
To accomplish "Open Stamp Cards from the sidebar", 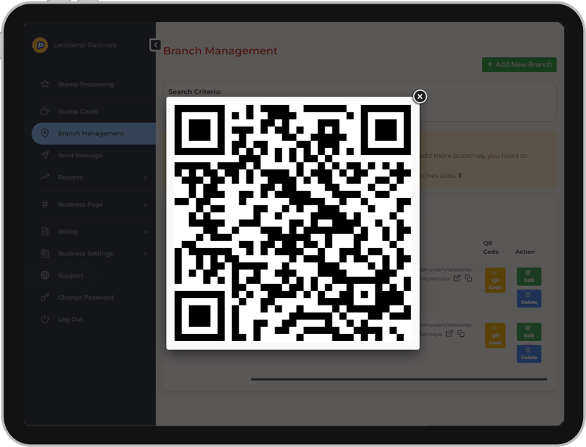I will tap(77, 112).
